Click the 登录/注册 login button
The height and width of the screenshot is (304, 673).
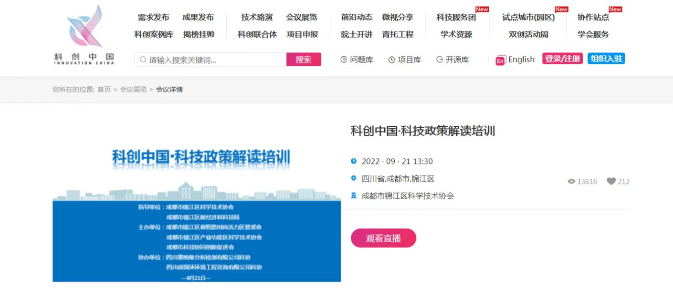pos(562,59)
